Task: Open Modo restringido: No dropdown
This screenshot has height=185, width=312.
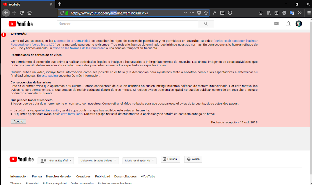Action: [139, 160]
